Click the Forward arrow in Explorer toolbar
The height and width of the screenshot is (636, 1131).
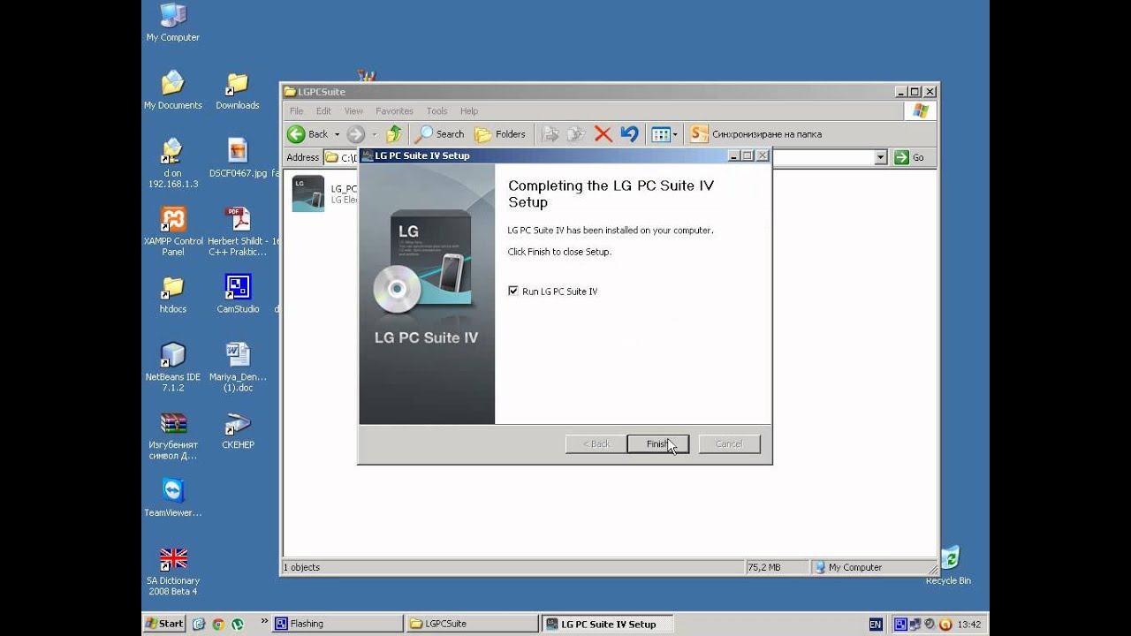(x=355, y=134)
